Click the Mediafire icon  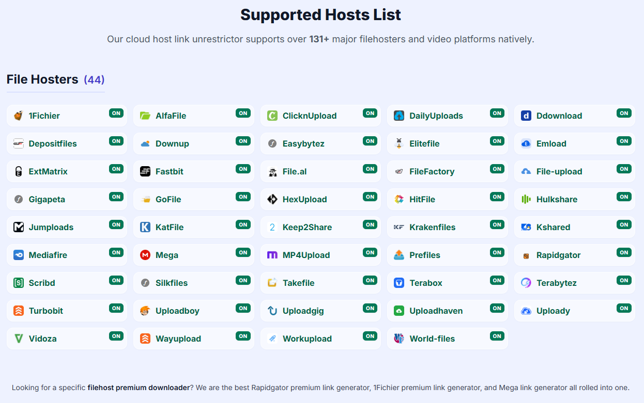tap(19, 255)
